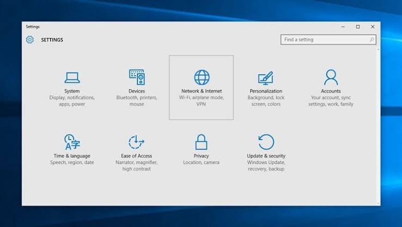Screen dimensions: 402x227
Task: Maximize the Settings window
Action: (x=358, y=27)
